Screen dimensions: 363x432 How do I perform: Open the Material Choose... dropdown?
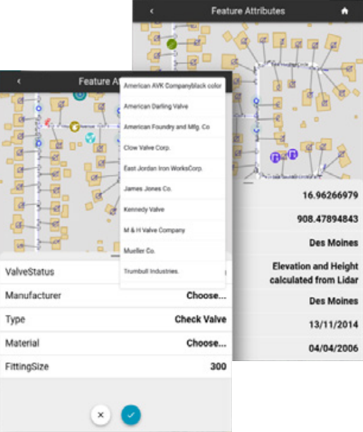pos(206,343)
